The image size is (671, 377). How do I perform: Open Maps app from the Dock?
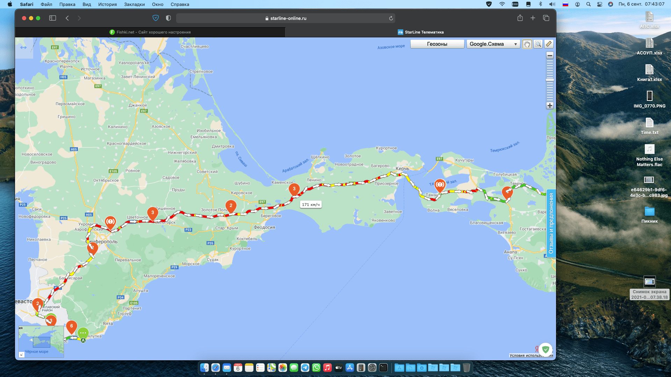[x=272, y=368]
